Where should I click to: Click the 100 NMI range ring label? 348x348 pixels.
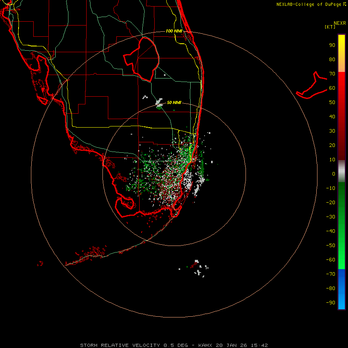click(174, 31)
